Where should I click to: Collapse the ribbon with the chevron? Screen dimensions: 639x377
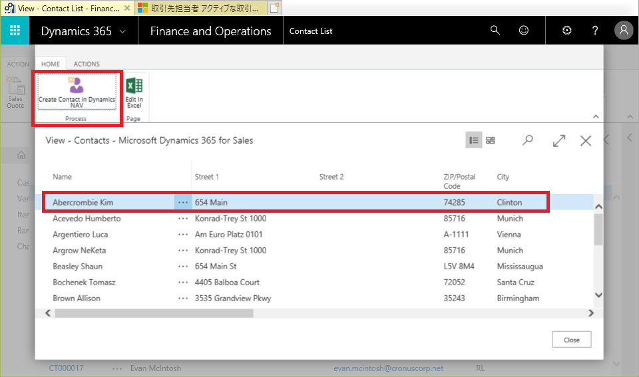pyautogui.click(x=596, y=117)
